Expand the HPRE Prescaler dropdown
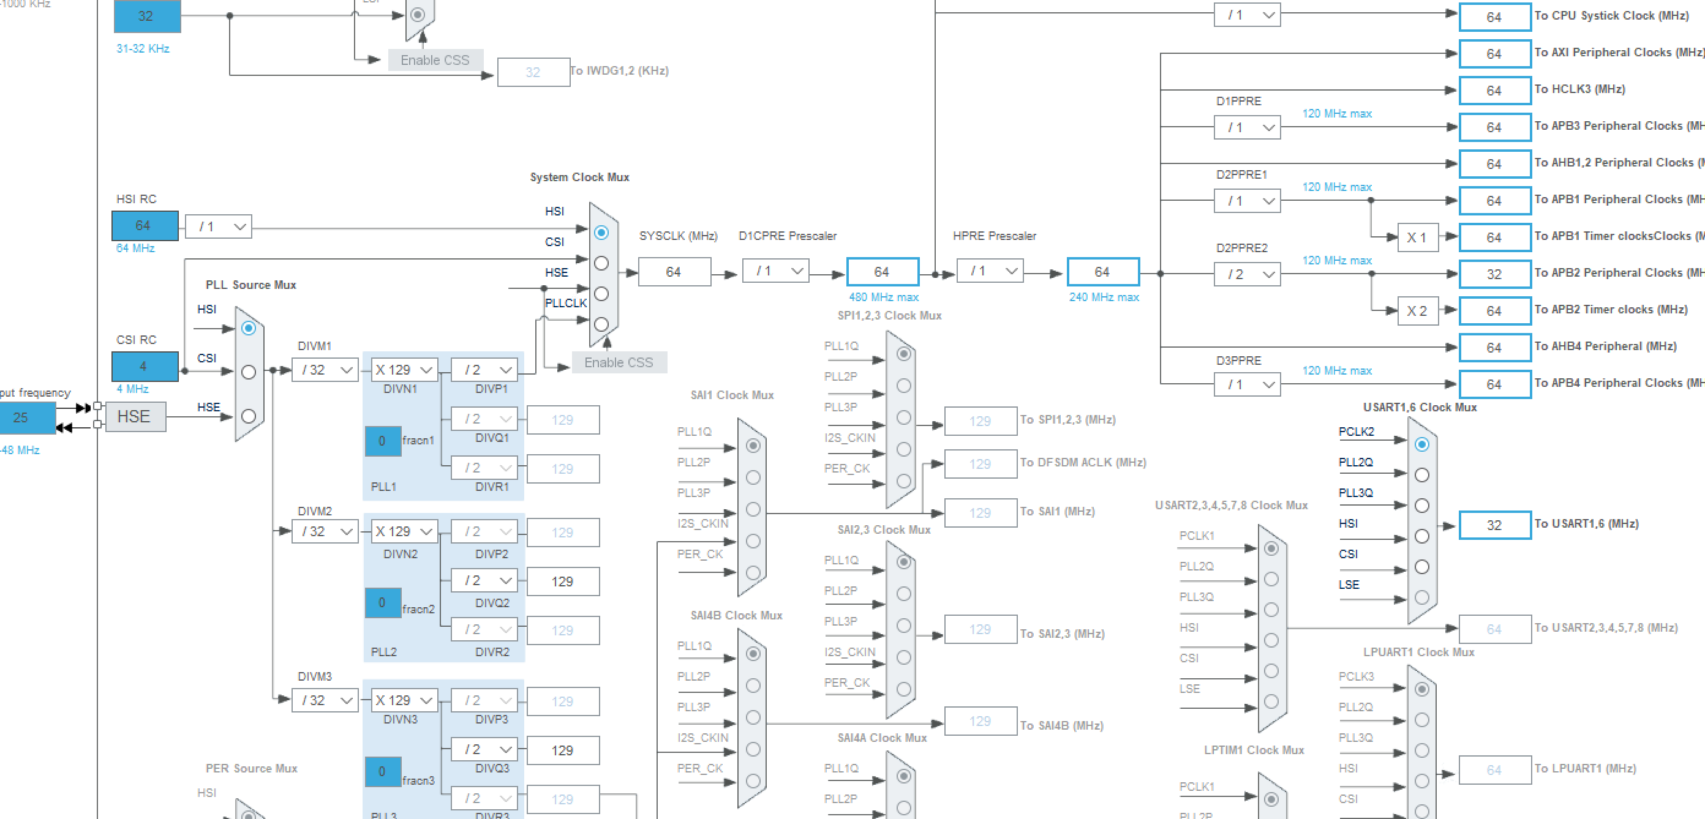Screen dimensions: 1705x819 click(x=990, y=271)
